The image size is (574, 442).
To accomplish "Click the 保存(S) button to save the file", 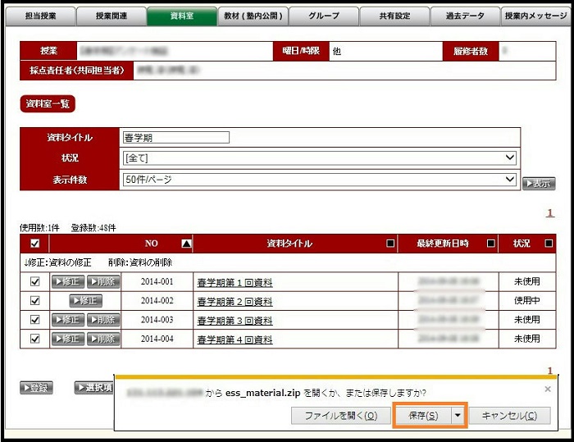I will tap(422, 416).
